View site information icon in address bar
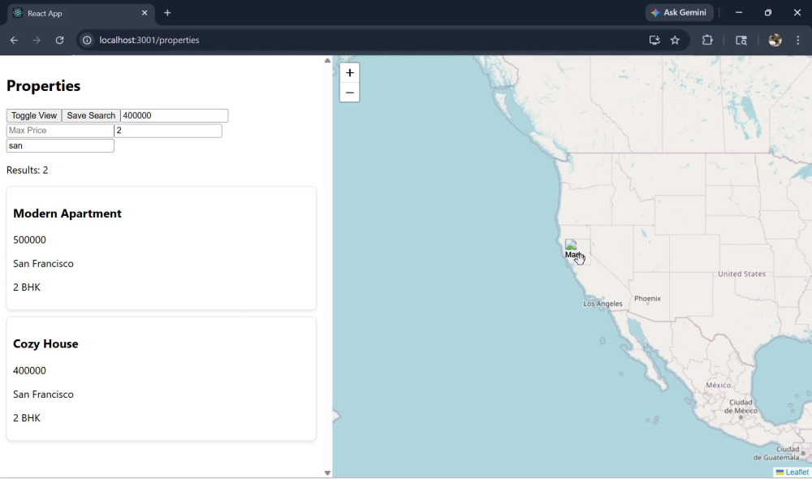The height and width of the screenshot is (479, 812). (87, 40)
